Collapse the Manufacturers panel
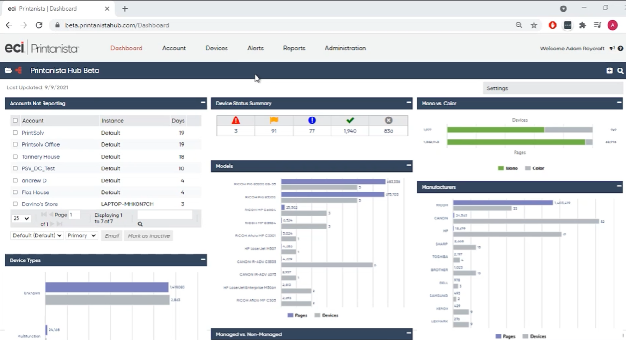The image size is (626, 340). coord(619,186)
